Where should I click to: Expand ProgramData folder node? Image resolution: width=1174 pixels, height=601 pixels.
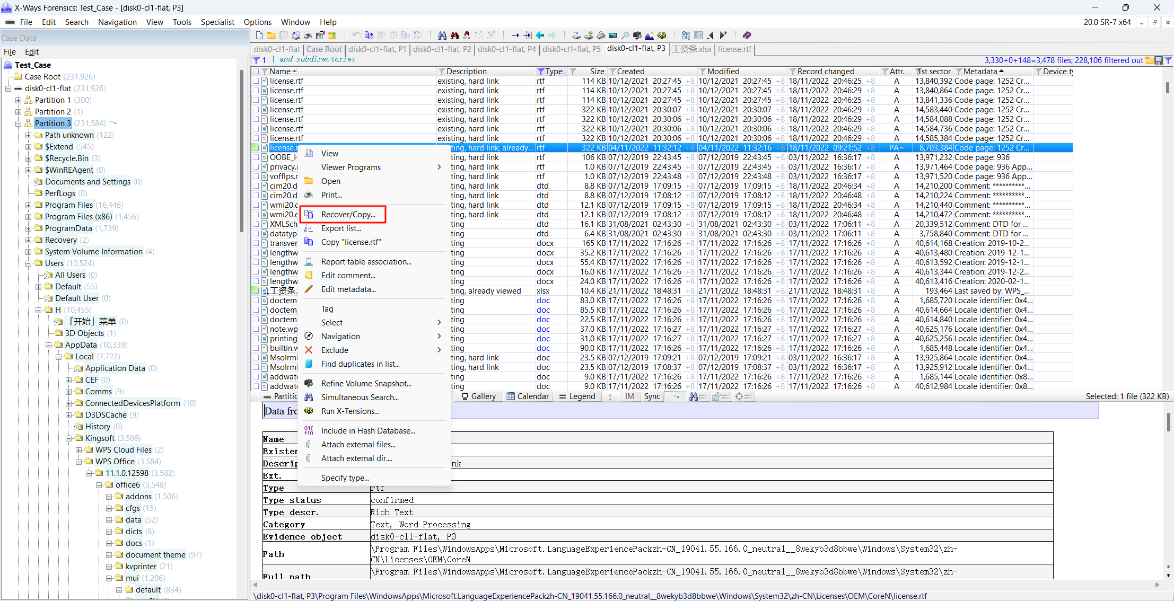pos(28,228)
